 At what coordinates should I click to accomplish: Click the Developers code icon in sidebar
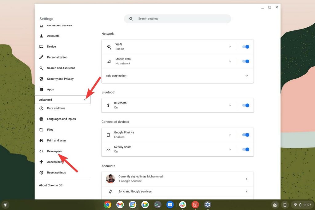[41, 151]
